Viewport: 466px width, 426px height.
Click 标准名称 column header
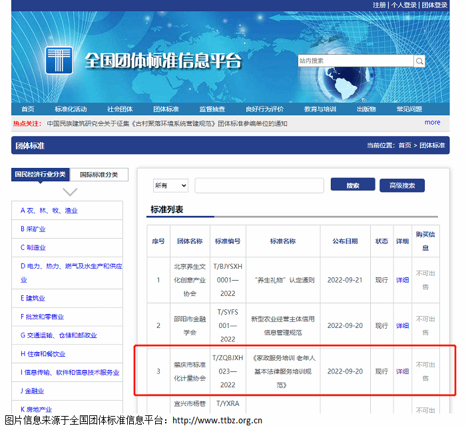[283, 241]
